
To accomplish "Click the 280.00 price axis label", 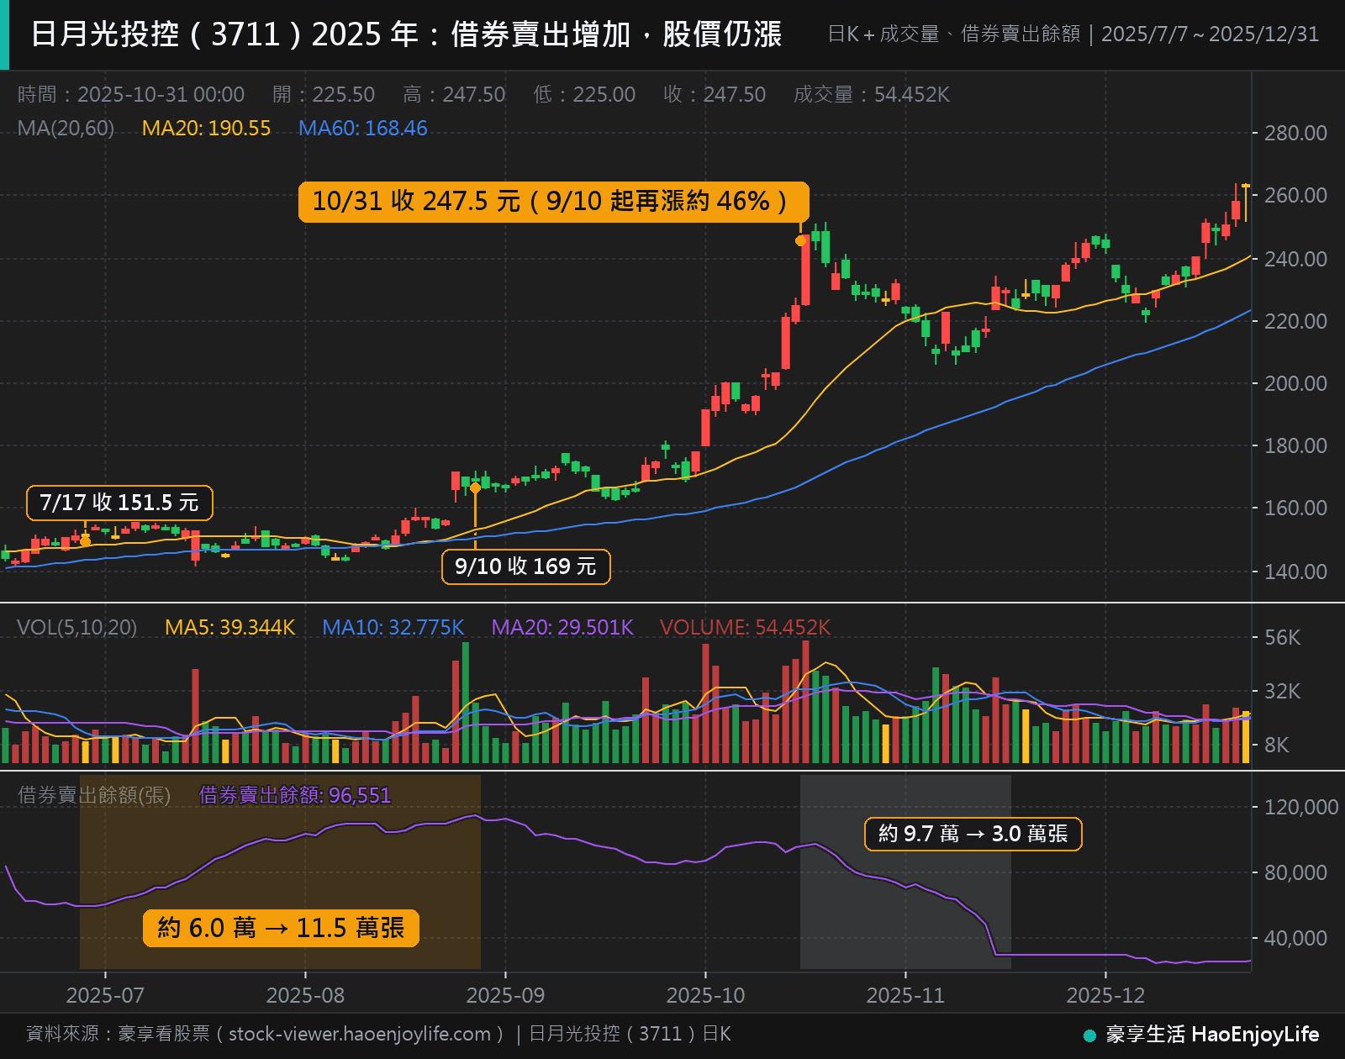I will (1295, 133).
